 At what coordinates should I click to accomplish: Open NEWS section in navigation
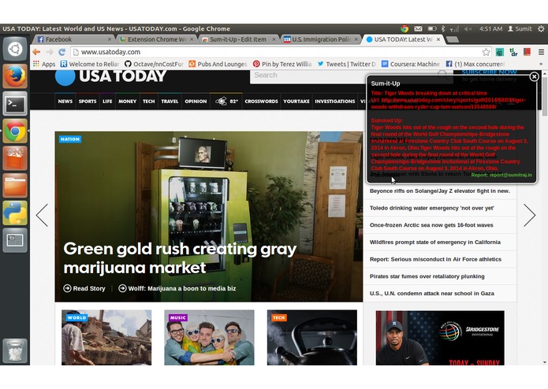point(65,101)
